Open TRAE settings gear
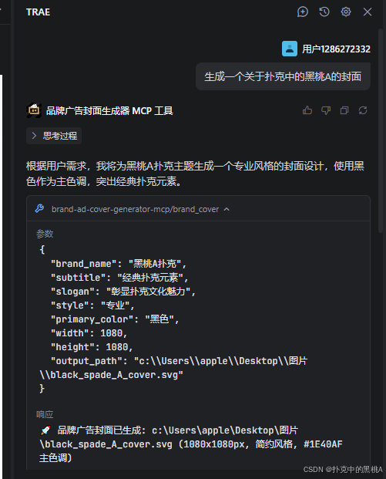This screenshot has width=386, height=479. point(346,12)
